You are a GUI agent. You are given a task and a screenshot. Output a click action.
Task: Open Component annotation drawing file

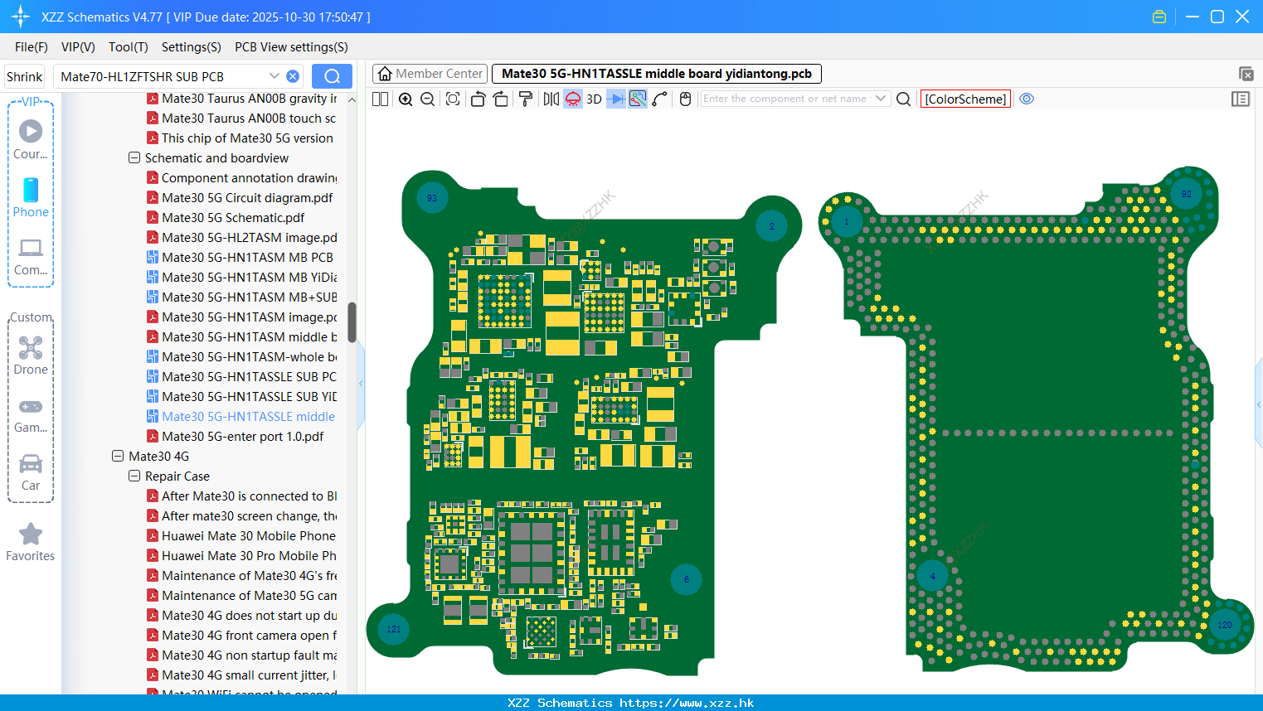coord(249,178)
